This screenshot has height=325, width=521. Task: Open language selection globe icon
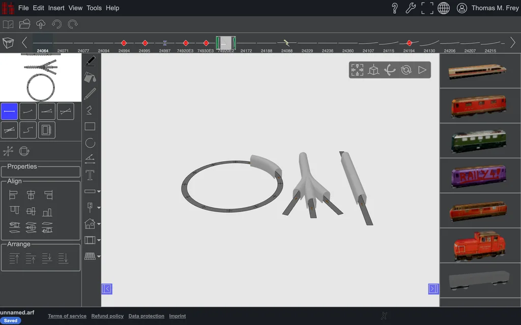[444, 8]
